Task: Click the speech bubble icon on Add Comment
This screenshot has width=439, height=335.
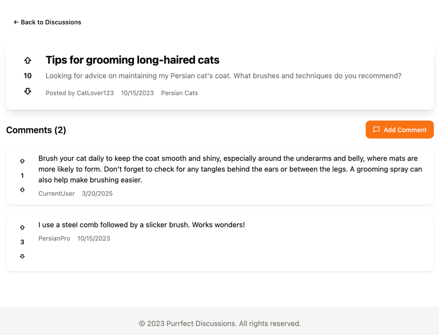Action: (x=377, y=130)
